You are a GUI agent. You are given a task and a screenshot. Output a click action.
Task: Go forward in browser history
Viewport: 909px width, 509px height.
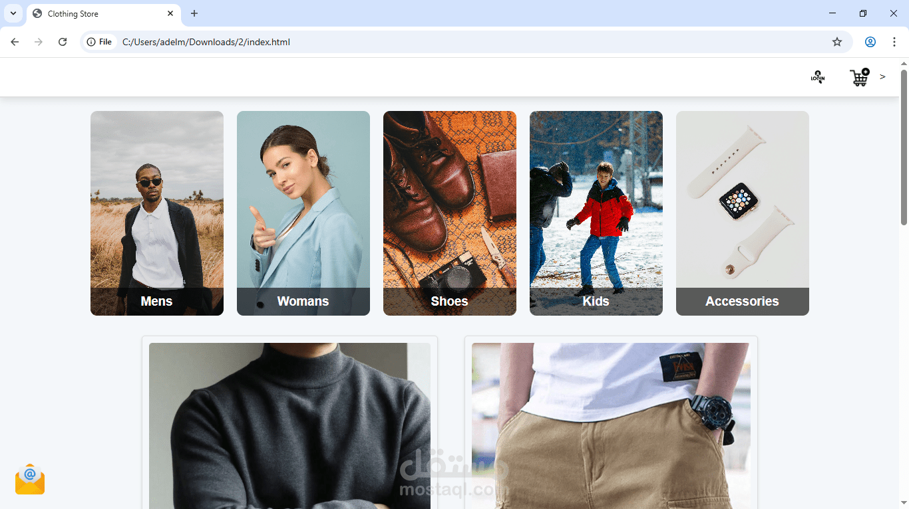point(39,42)
